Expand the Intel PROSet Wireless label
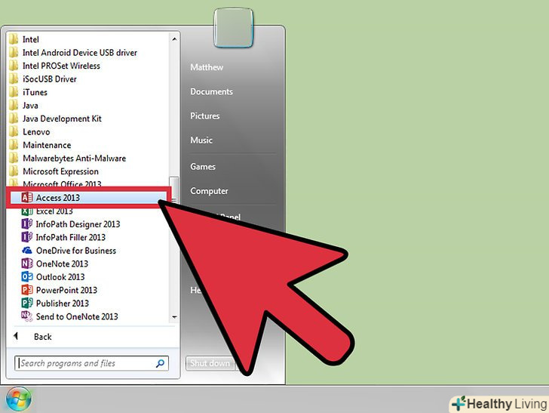 click(x=61, y=66)
